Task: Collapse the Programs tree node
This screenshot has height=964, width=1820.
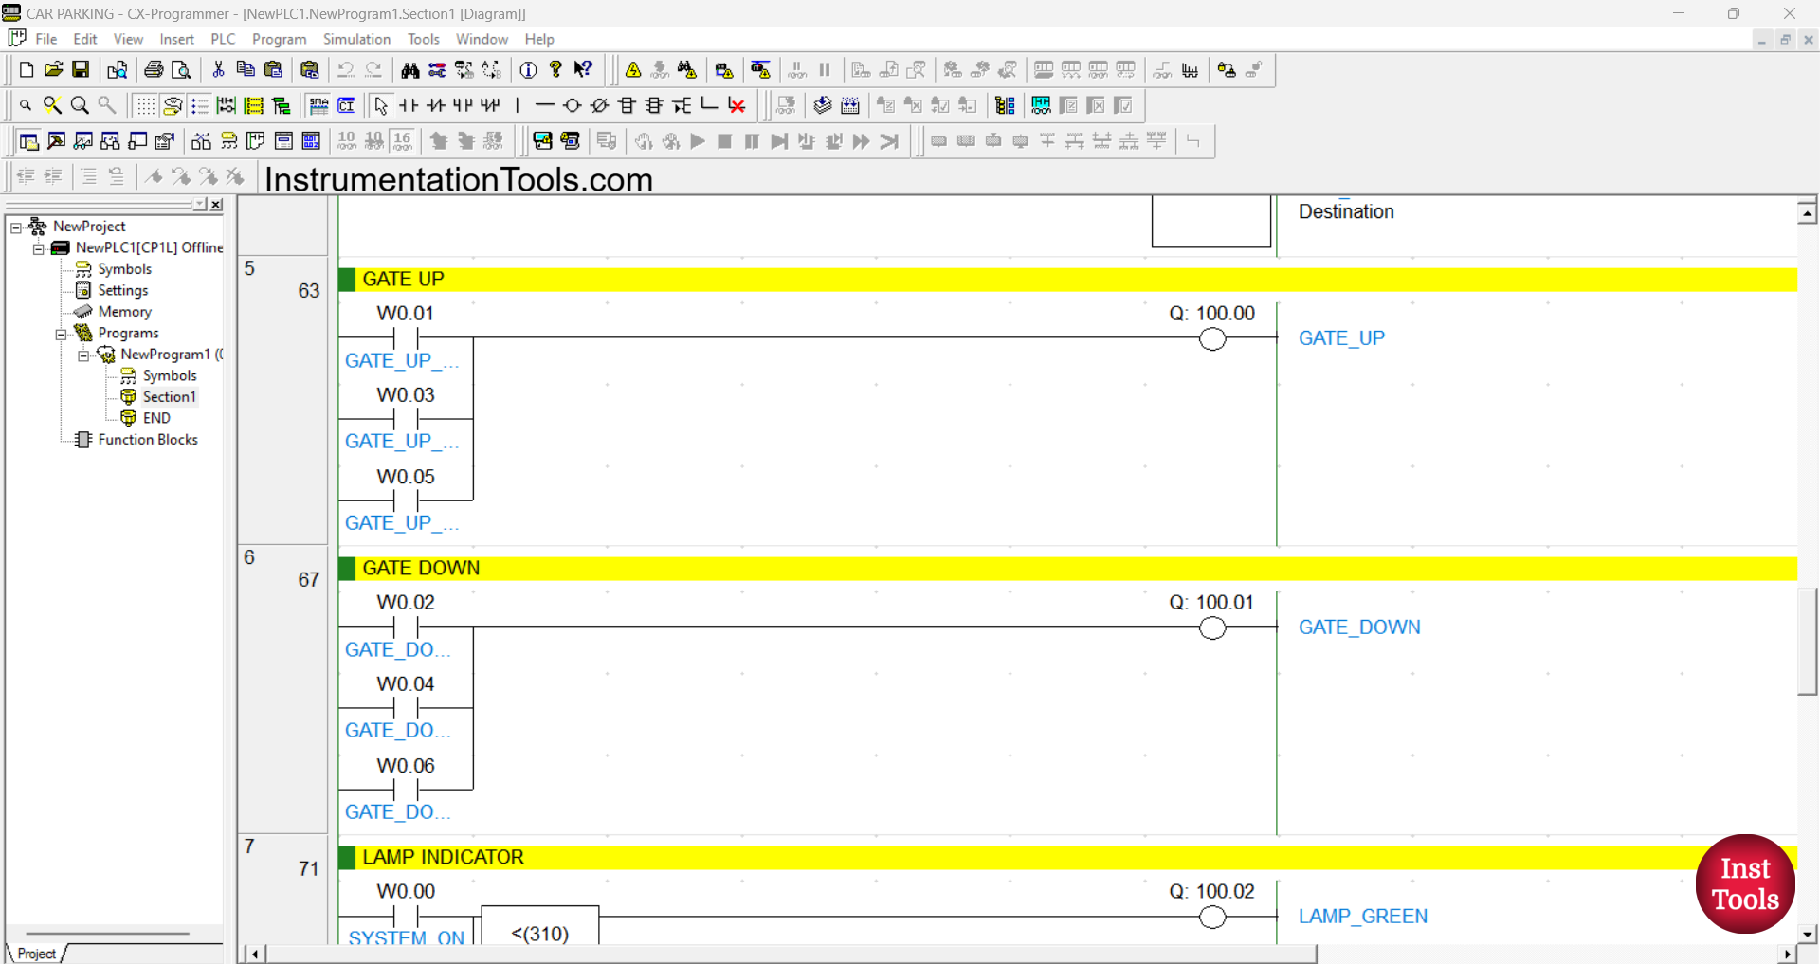Action: coord(61,334)
